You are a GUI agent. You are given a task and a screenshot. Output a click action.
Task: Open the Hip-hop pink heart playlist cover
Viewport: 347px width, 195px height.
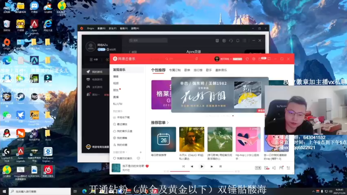click(248, 139)
